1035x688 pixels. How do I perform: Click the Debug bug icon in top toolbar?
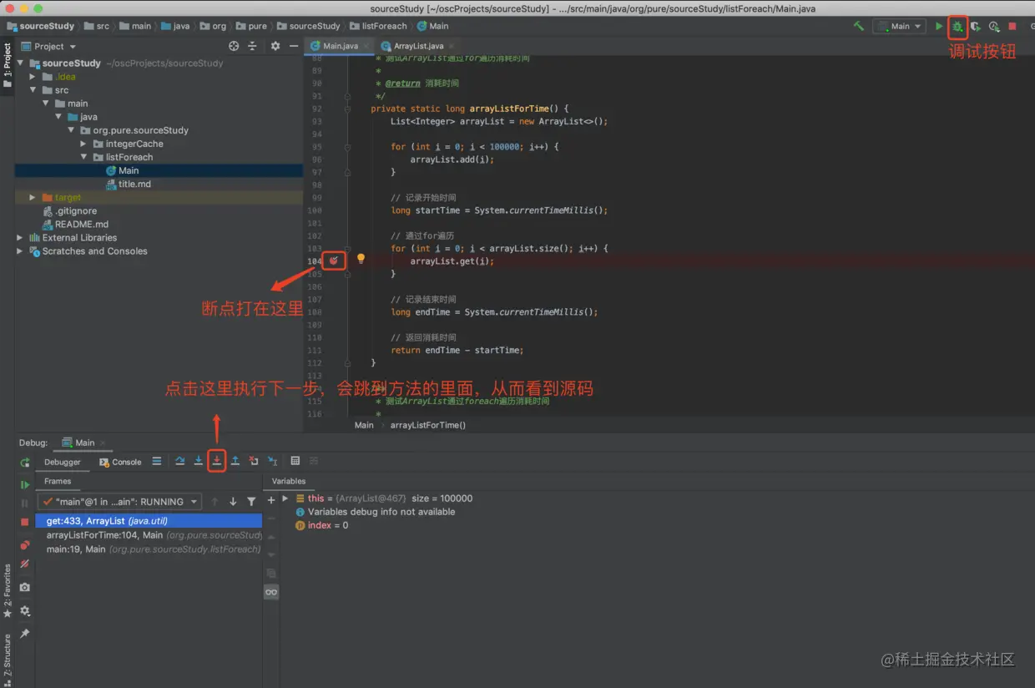click(957, 26)
